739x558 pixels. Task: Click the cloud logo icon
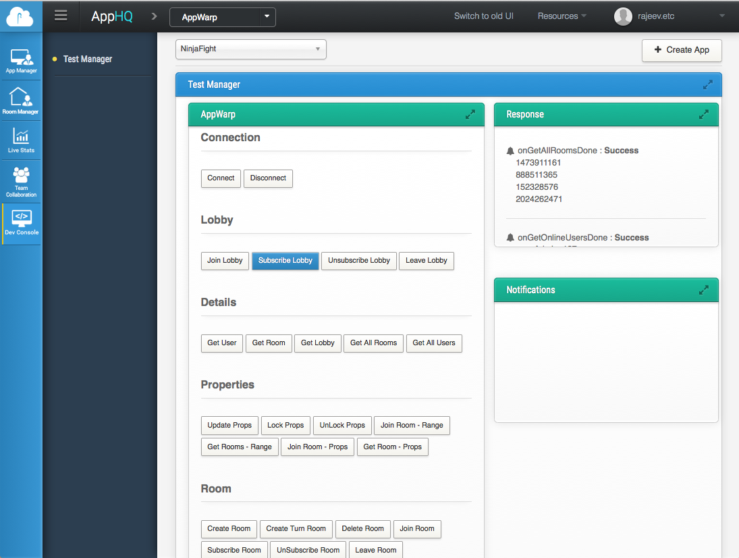click(x=20, y=16)
